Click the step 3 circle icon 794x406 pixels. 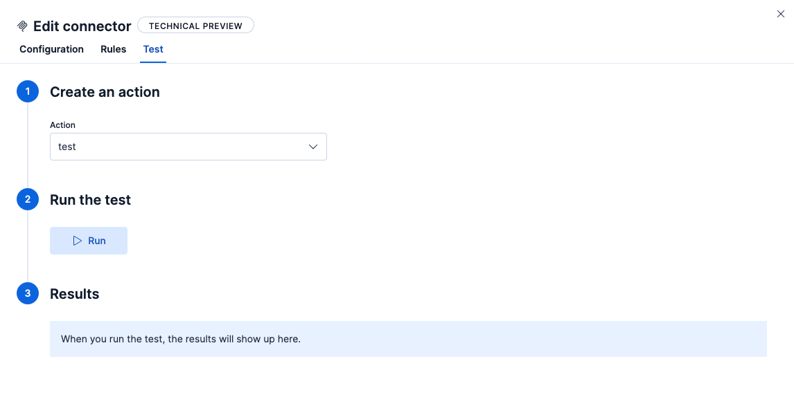tap(28, 294)
